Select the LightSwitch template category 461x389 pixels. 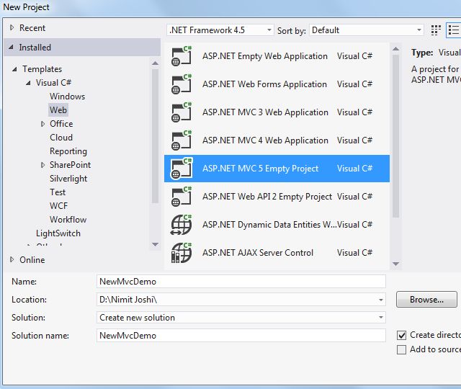pos(58,233)
